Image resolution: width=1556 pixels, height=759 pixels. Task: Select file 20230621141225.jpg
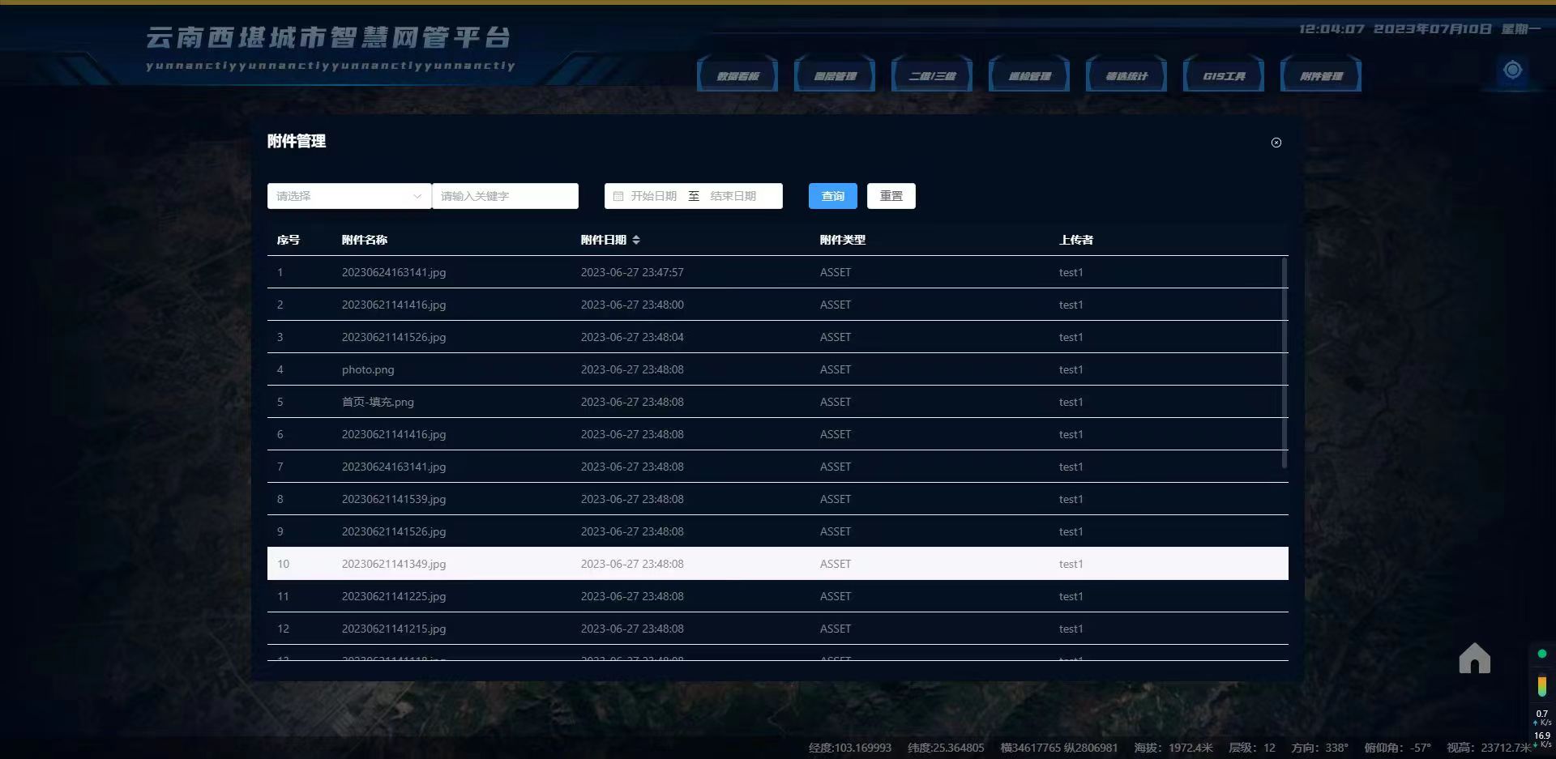click(394, 596)
